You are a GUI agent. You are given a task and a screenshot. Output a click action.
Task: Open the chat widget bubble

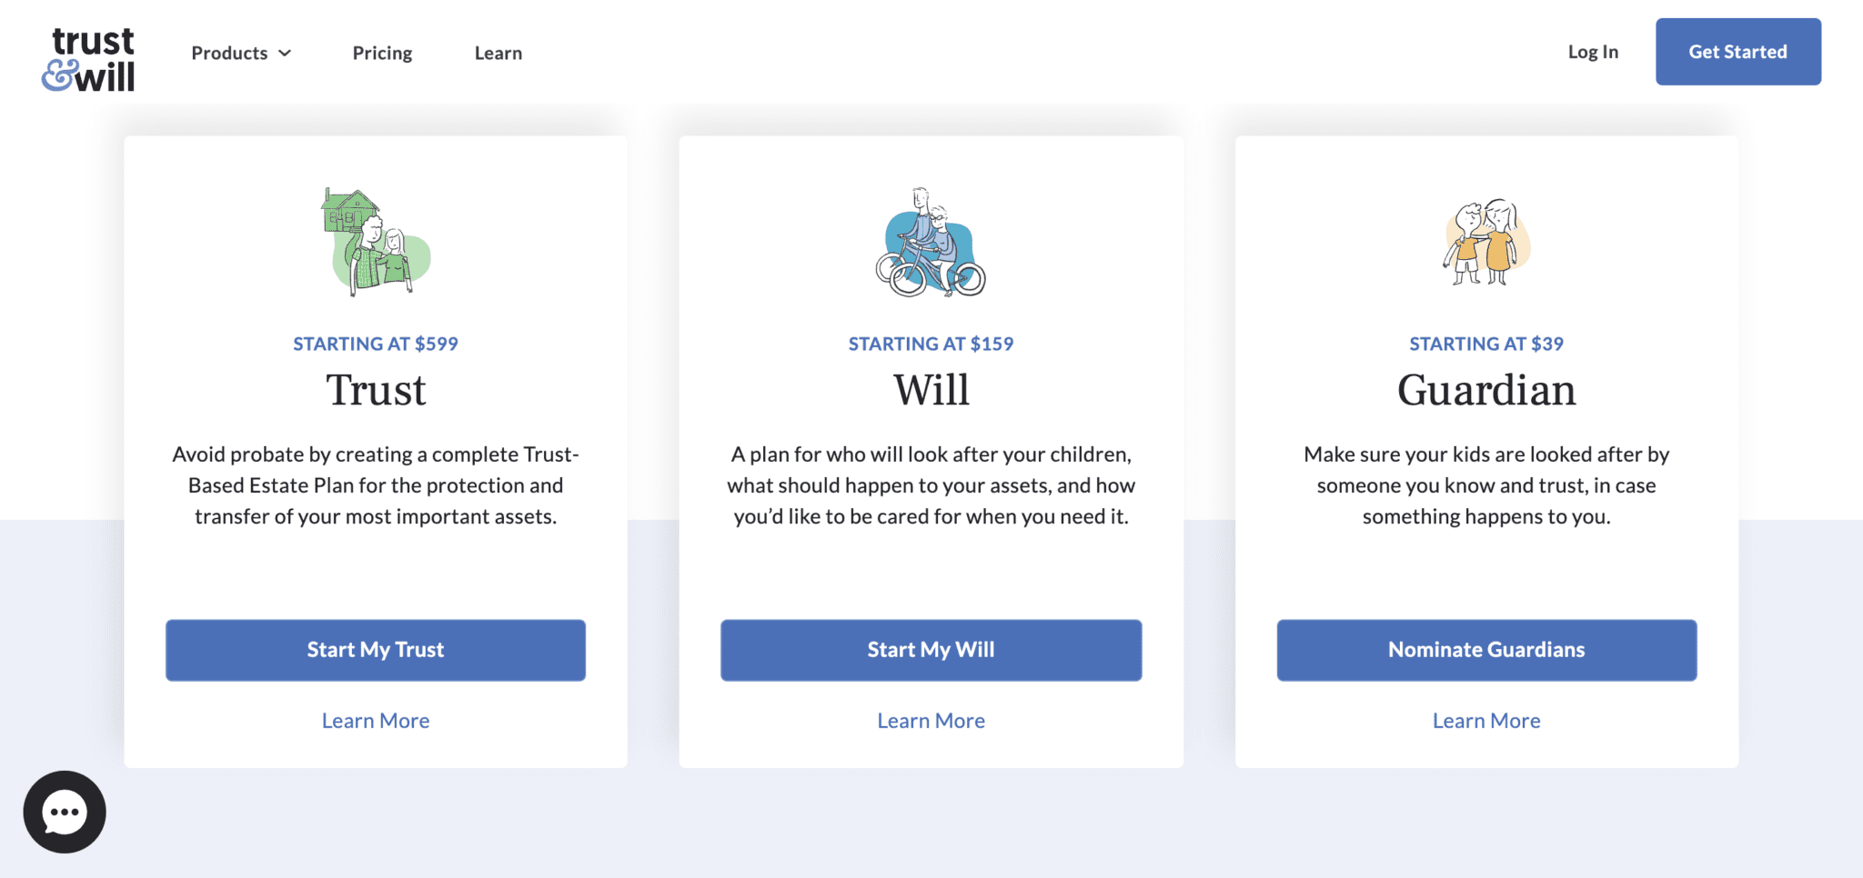63,812
